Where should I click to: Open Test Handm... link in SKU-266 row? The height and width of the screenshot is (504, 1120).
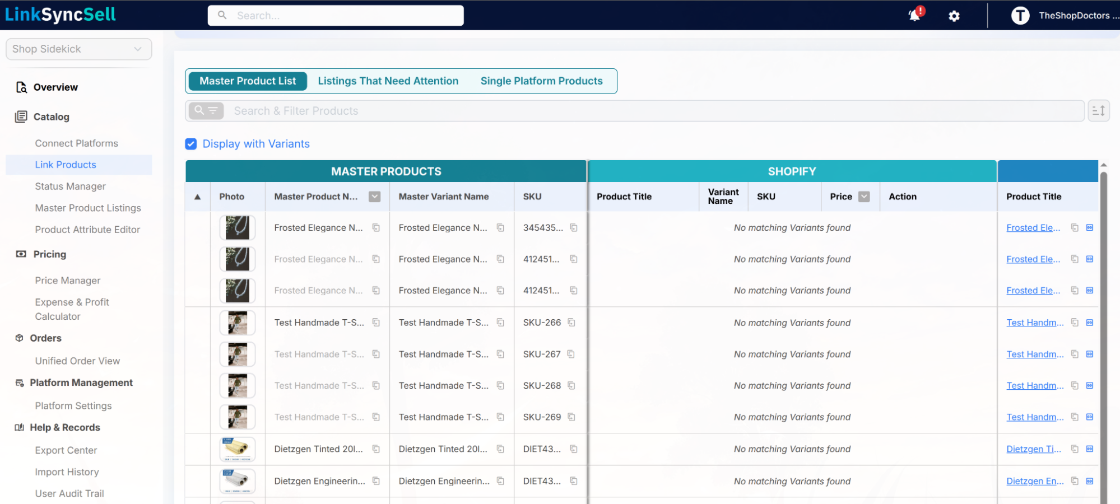(1035, 323)
